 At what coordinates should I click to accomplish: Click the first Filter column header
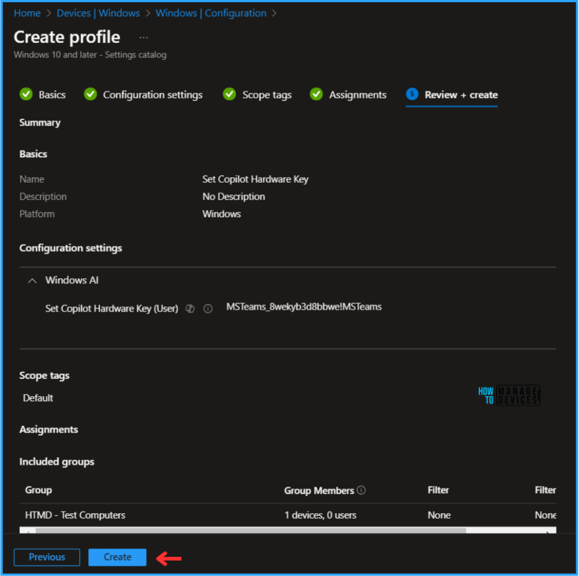pyautogui.click(x=438, y=490)
